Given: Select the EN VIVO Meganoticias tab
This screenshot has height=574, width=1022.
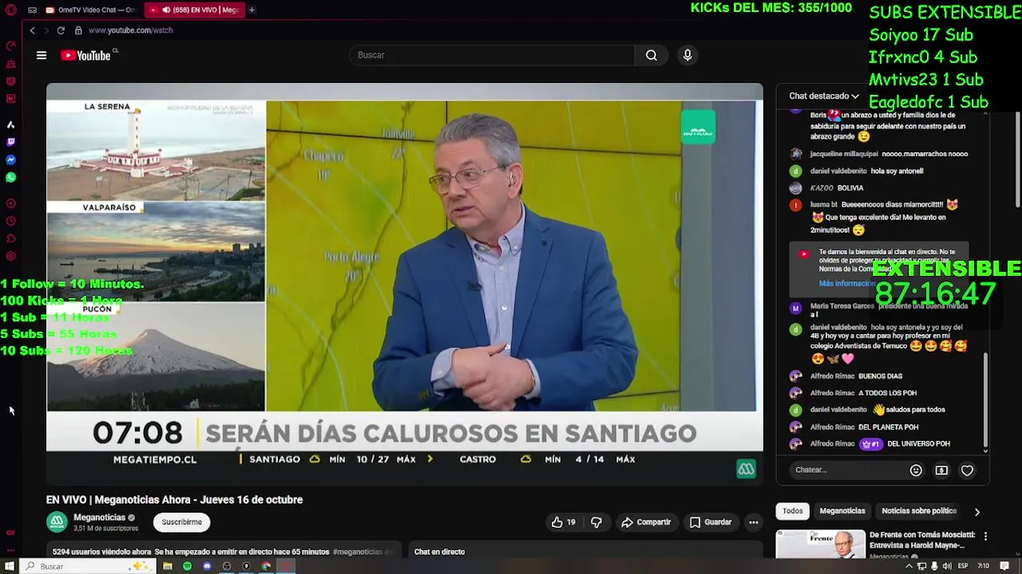Looking at the screenshot, I should [x=195, y=10].
